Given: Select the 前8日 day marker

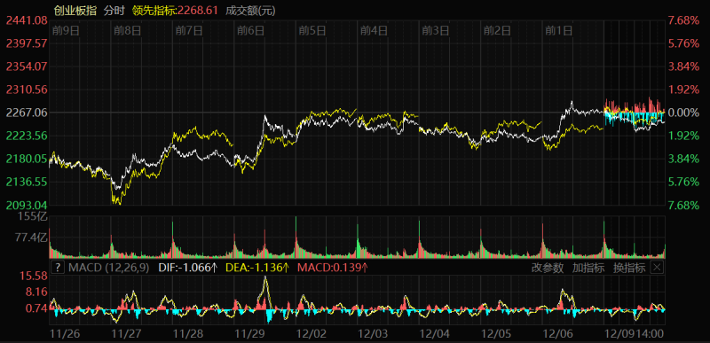Looking at the screenshot, I should 128,31.
